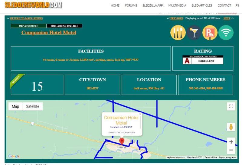Screen dimensions: 242x165
Task: Click the Hearst town label on map
Action: (x=122, y=147)
